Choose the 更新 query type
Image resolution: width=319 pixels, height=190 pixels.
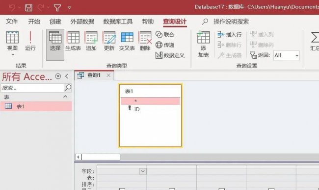coord(109,41)
